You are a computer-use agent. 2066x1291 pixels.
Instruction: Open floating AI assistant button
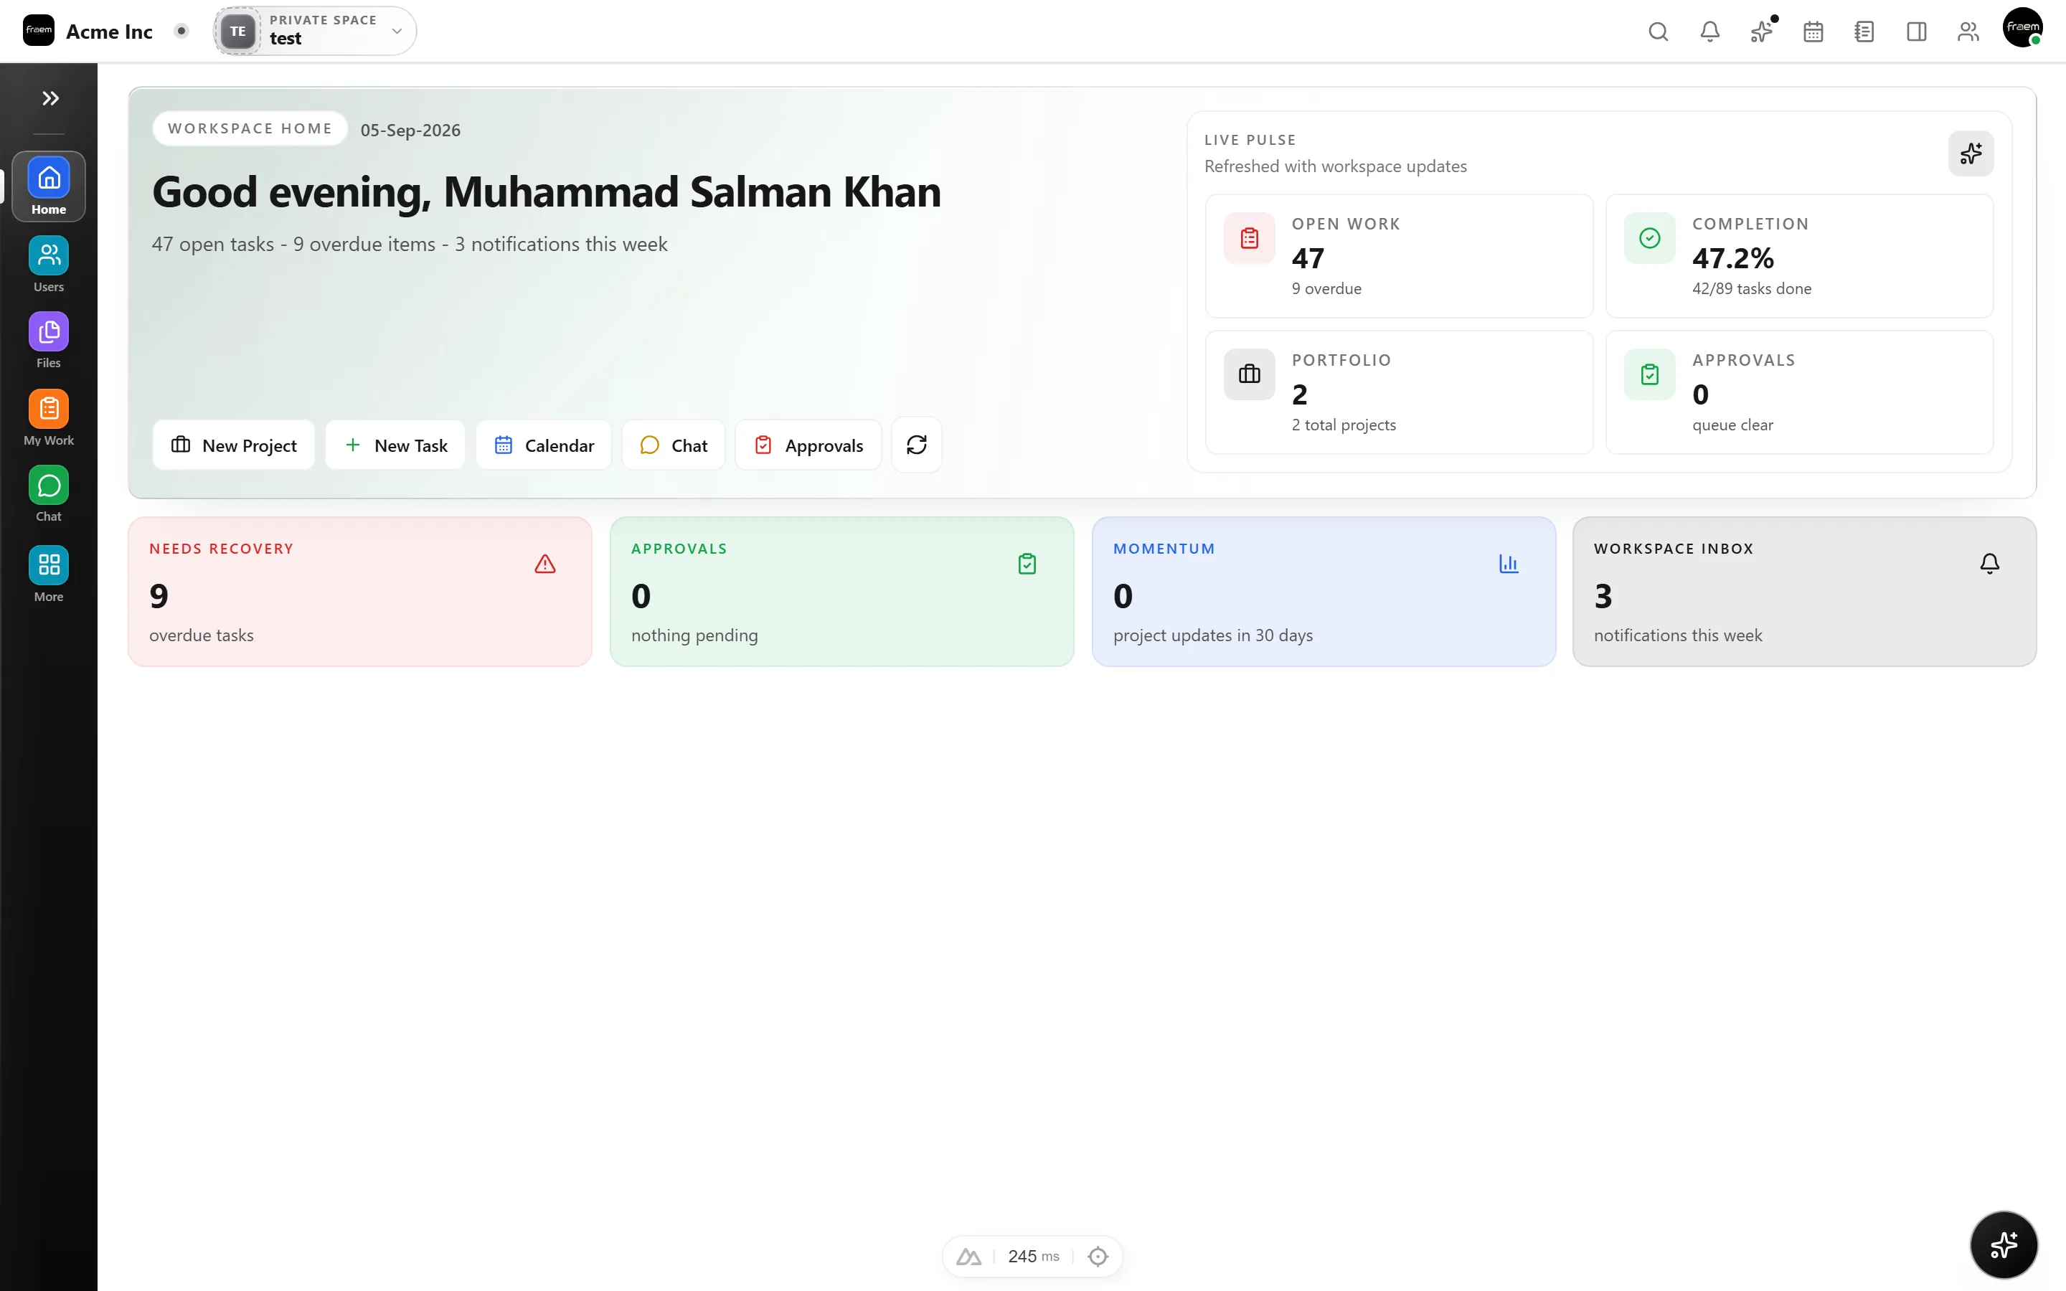point(2004,1245)
